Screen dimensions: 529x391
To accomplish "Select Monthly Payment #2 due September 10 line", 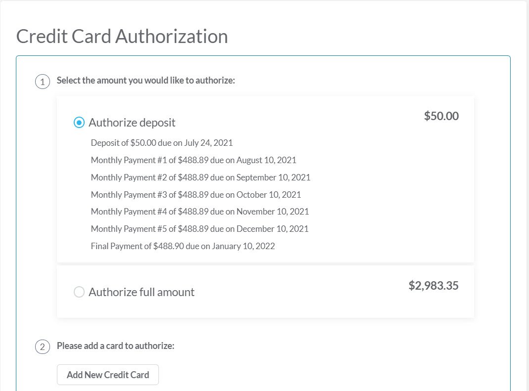I will [x=200, y=177].
